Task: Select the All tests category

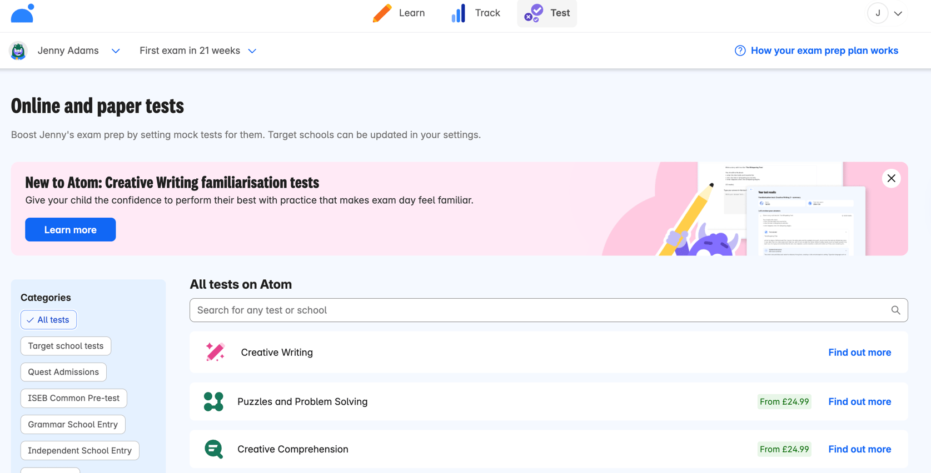Action: click(48, 320)
